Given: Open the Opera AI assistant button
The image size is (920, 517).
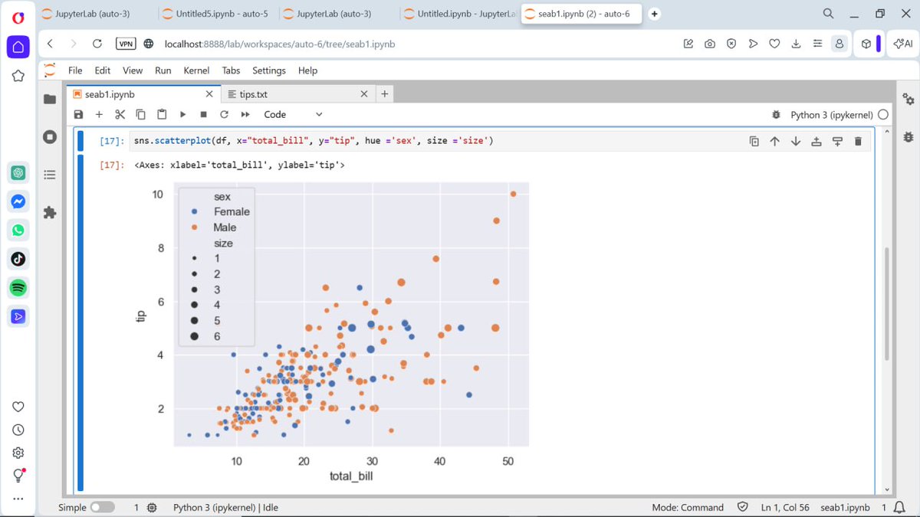Looking at the screenshot, I should pos(902,44).
